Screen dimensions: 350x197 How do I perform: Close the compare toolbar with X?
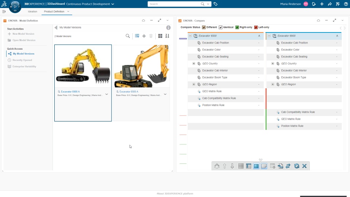[x=304, y=166]
